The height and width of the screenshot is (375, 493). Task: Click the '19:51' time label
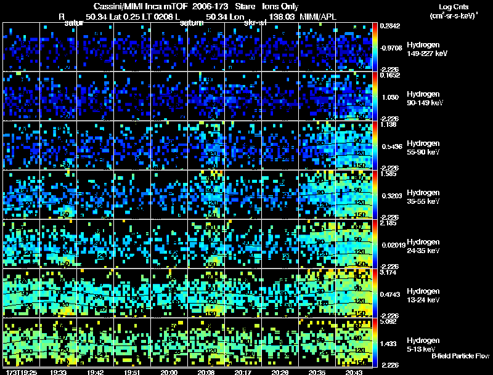132,373
